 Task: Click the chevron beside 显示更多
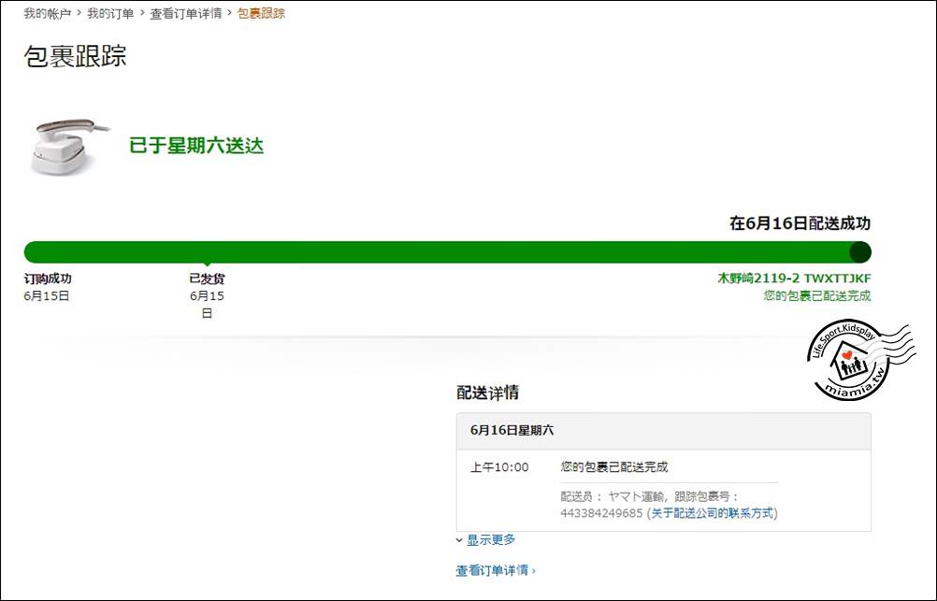(x=459, y=541)
